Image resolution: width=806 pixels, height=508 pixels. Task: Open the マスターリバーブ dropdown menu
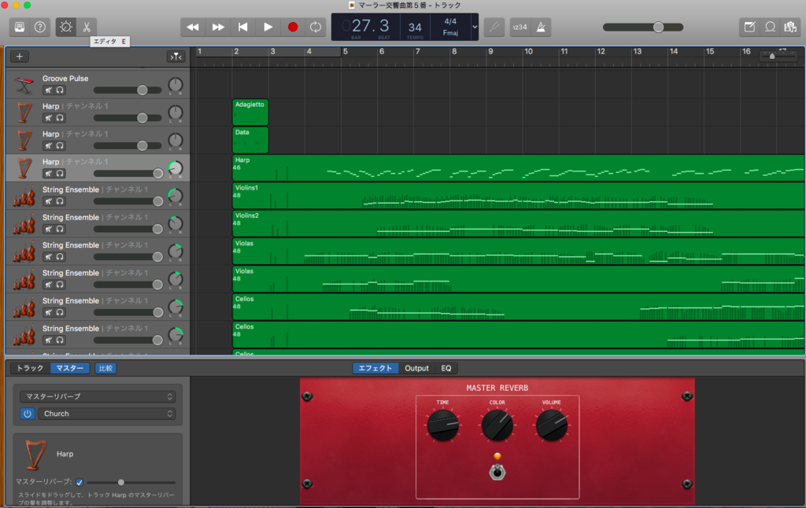pos(98,396)
